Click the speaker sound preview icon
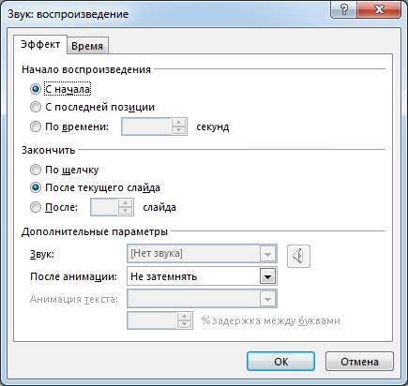 (298, 256)
